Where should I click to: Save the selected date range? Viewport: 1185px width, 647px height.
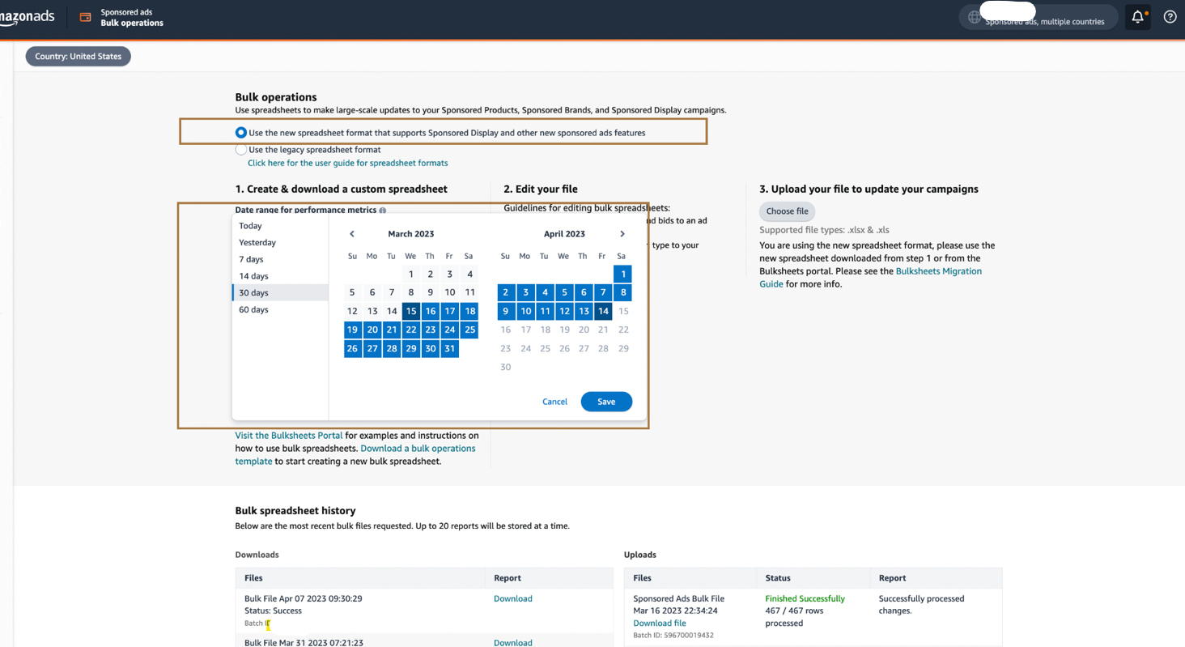click(x=606, y=402)
